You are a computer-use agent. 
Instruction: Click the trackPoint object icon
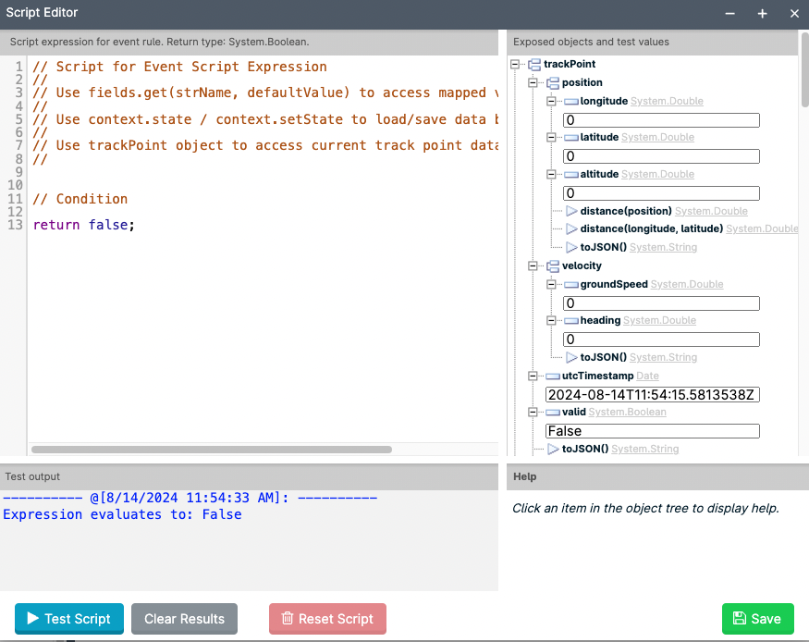tap(534, 65)
